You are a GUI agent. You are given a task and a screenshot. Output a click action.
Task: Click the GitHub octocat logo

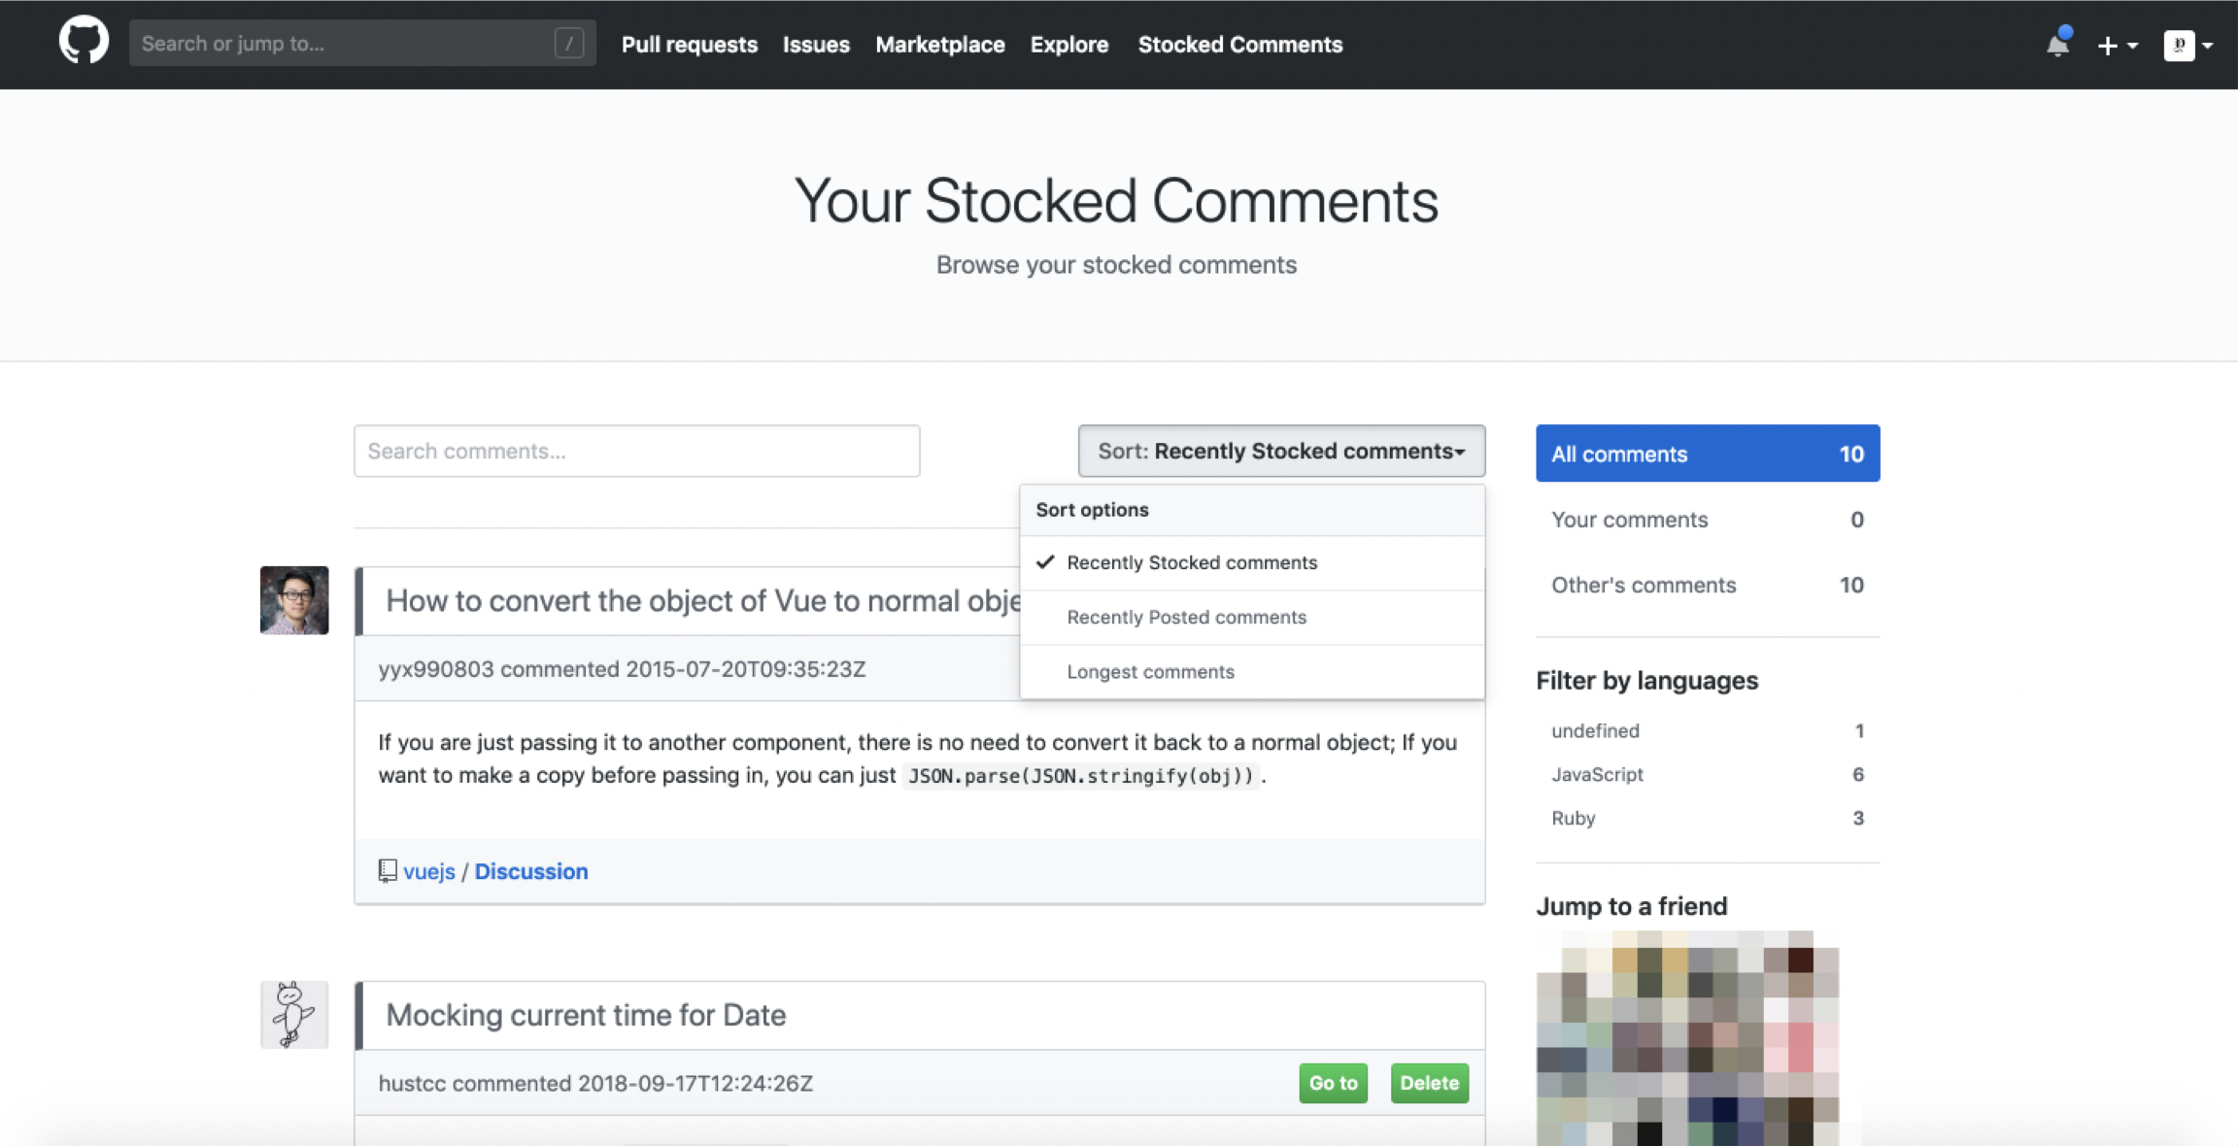(84, 42)
